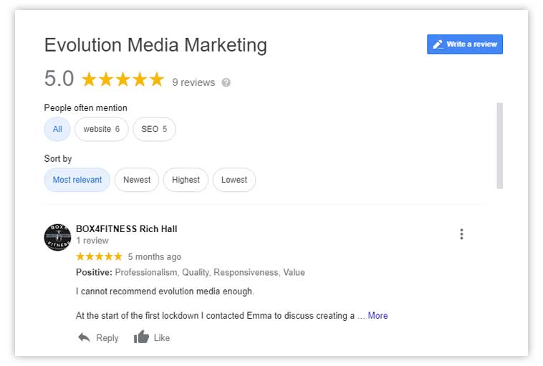
Task: Click the People often mention heading
Action: pyautogui.click(x=85, y=107)
